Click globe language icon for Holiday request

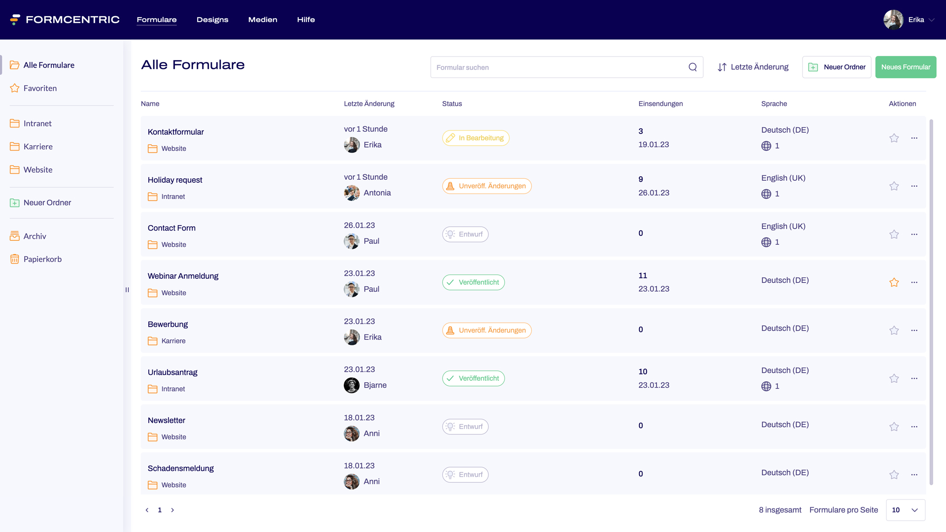coord(766,194)
